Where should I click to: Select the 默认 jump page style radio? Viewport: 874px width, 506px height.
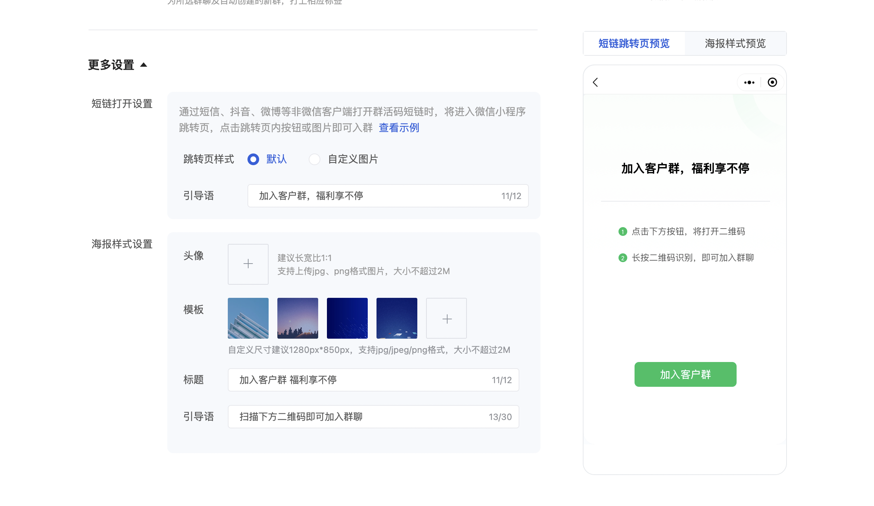tap(253, 159)
